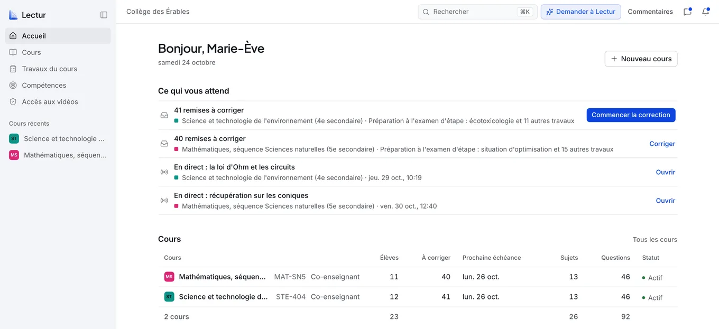
Task: Select 40 remises à corriger title
Action: point(210,138)
